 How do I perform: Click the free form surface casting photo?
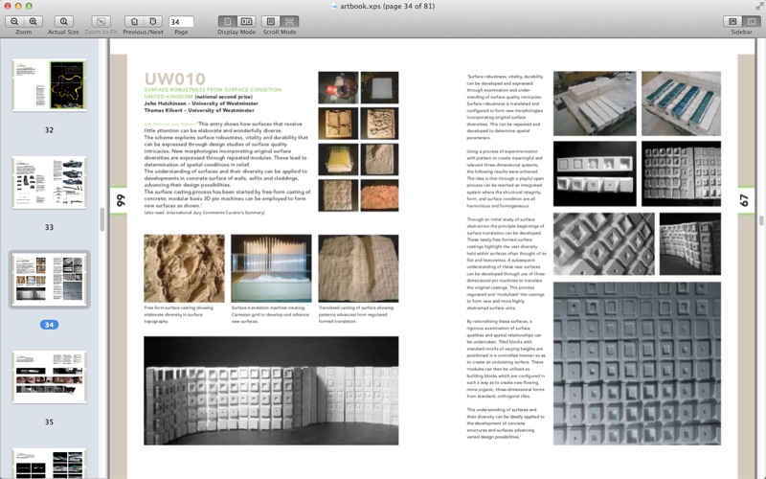tap(184, 268)
